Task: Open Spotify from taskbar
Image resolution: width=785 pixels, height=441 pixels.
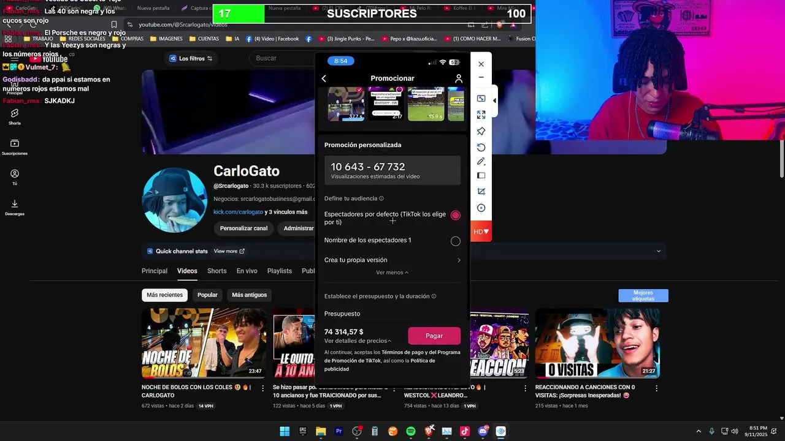Action: pos(411,431)
